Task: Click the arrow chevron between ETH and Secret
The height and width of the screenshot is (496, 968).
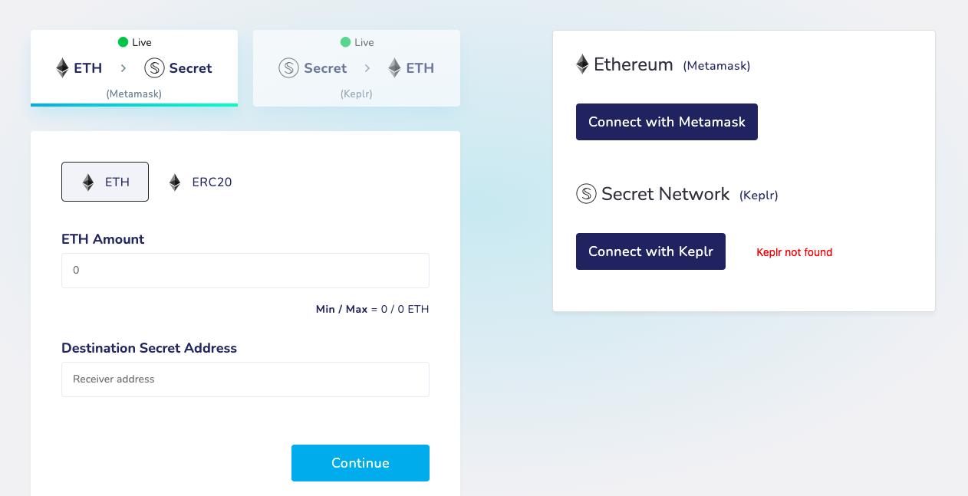Action: click(x=123, y=68)
